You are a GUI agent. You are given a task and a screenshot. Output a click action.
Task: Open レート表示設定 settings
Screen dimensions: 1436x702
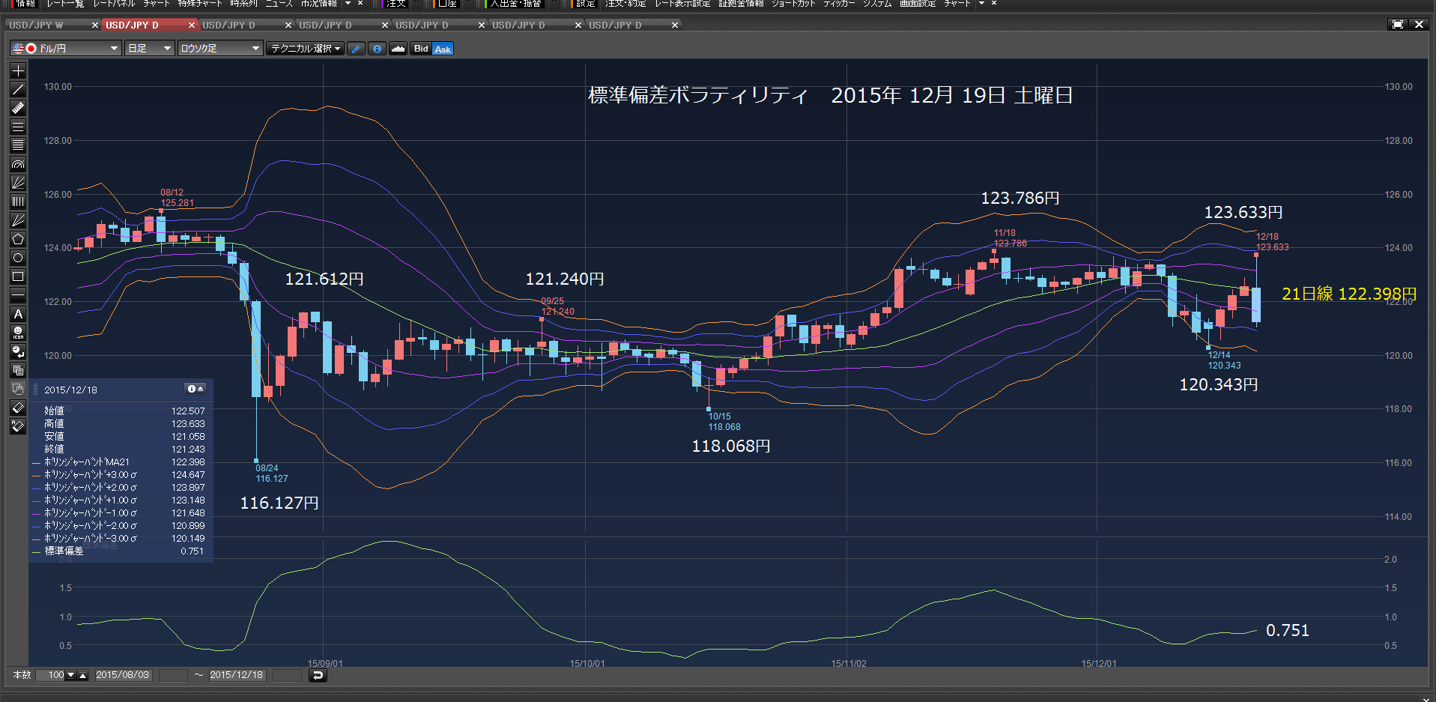click(682, 4)
